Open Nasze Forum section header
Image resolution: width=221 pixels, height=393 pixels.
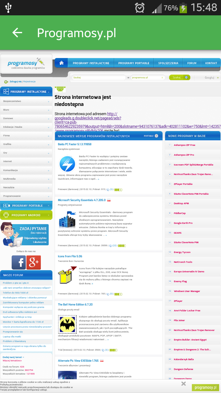click(26, 275)
